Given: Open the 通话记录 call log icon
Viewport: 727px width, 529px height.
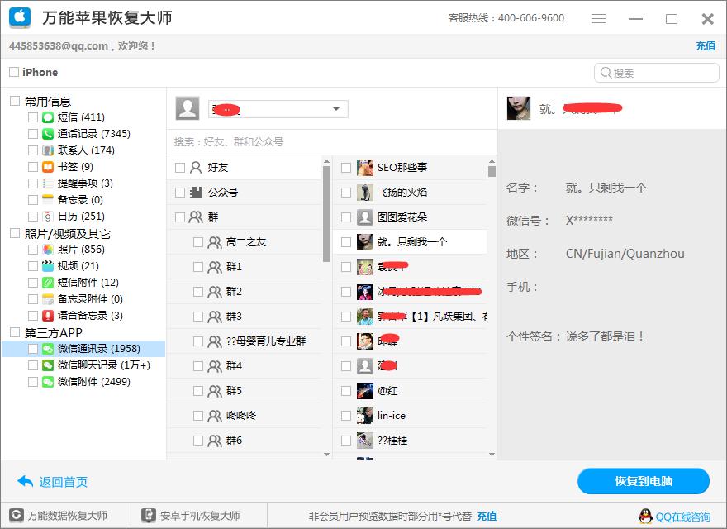Looking at the screenshot, I should point(48,133).
